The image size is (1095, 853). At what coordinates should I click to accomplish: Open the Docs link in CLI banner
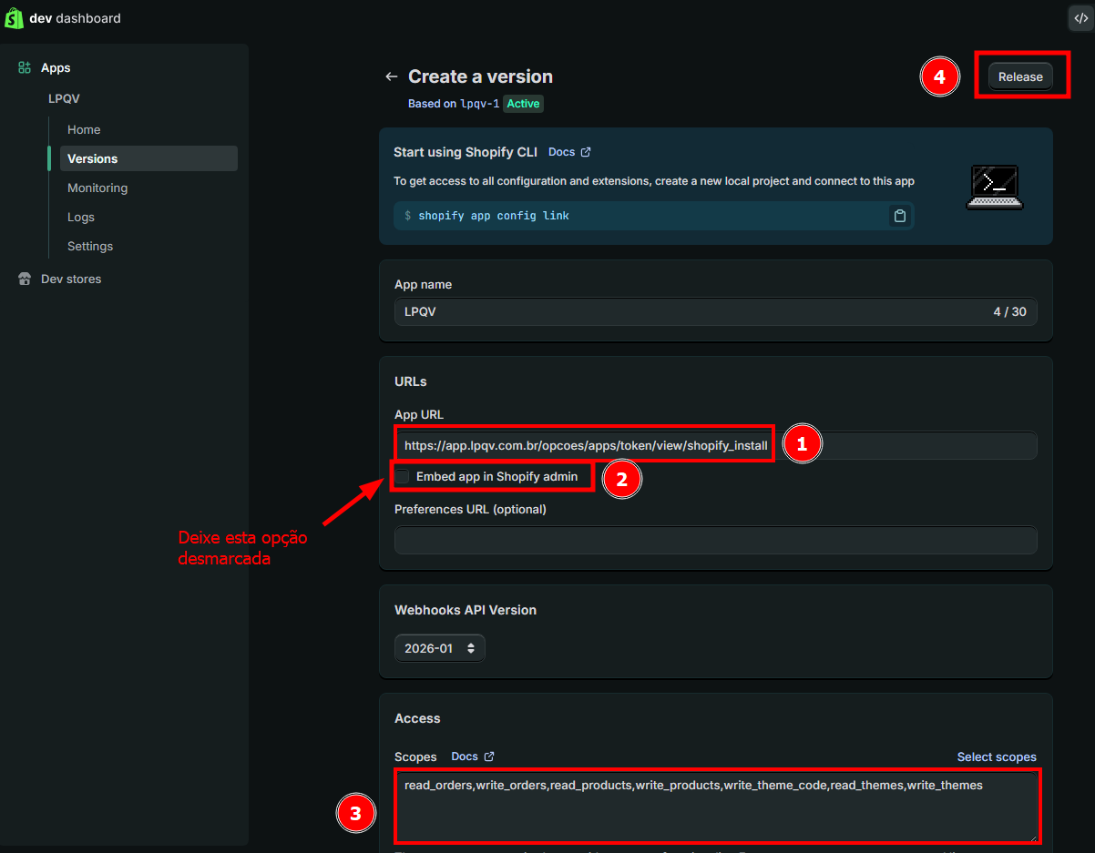pyautogui.click(x=561, y=152)
